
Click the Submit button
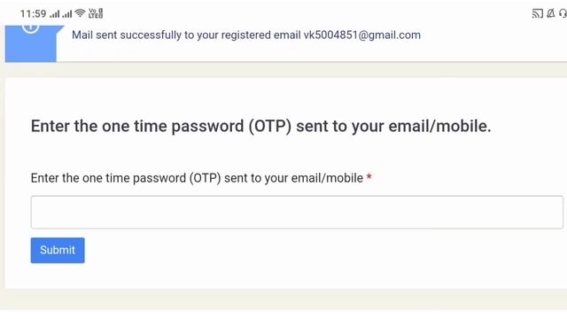58,250
